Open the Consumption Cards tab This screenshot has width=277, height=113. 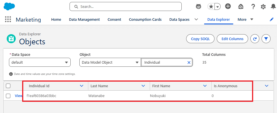(x=145, y=19)
